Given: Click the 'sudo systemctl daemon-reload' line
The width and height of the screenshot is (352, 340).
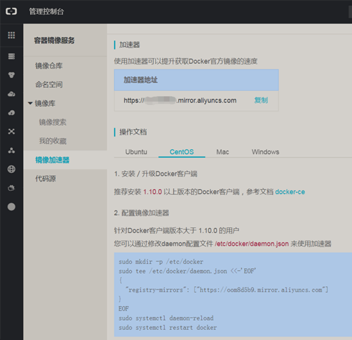Looking at the screenshot, I should pos(166,318).
